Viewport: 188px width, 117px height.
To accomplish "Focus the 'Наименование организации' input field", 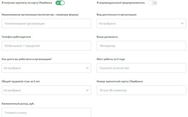I will click(46, 23).
